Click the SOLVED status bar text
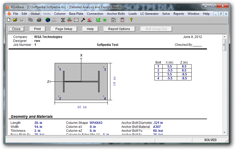 [x=210, y=140]
